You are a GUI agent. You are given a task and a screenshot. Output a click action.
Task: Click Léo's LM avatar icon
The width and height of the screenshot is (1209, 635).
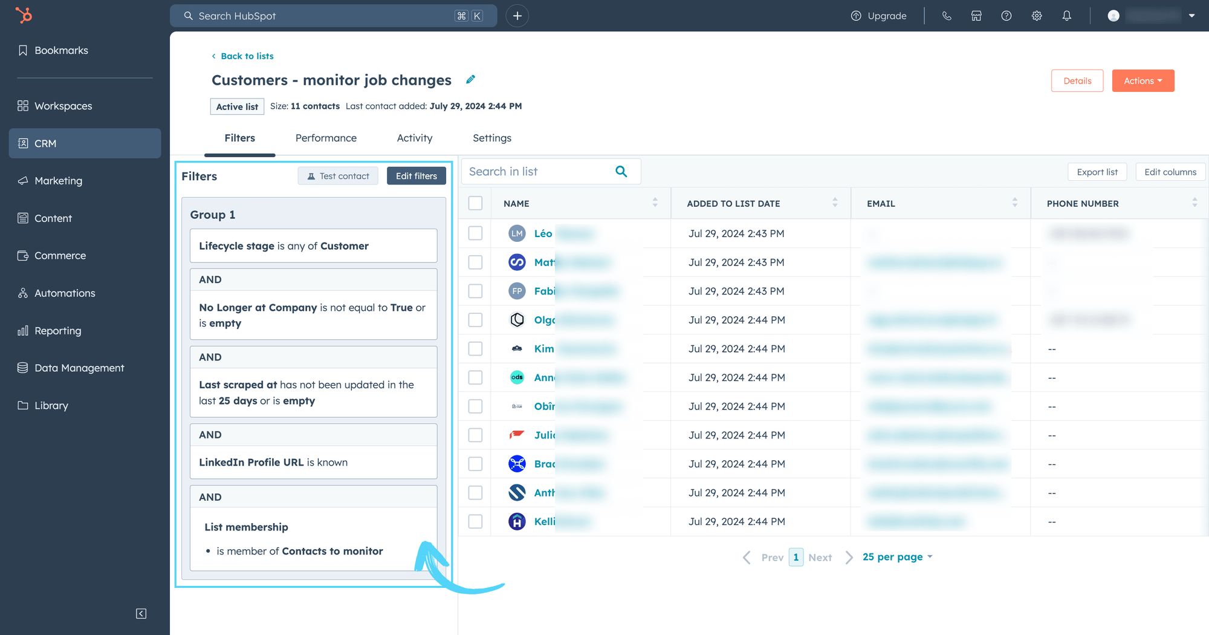click(517, 233)
